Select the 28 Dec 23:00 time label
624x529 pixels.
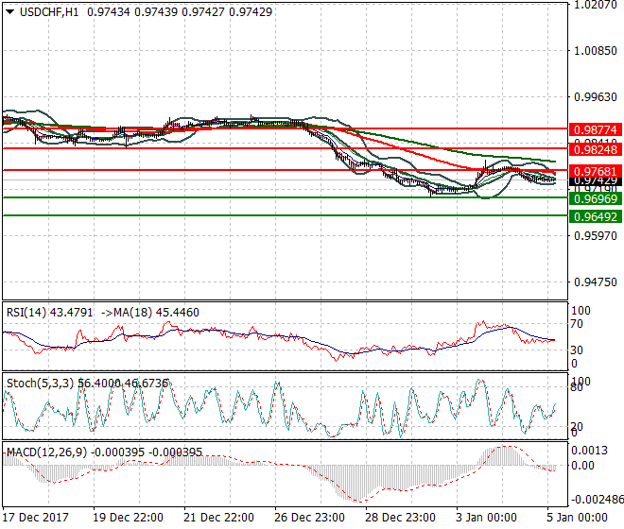[x=400, y=518]
